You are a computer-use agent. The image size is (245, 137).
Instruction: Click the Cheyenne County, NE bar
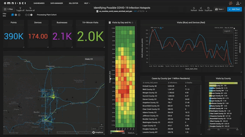209,116
